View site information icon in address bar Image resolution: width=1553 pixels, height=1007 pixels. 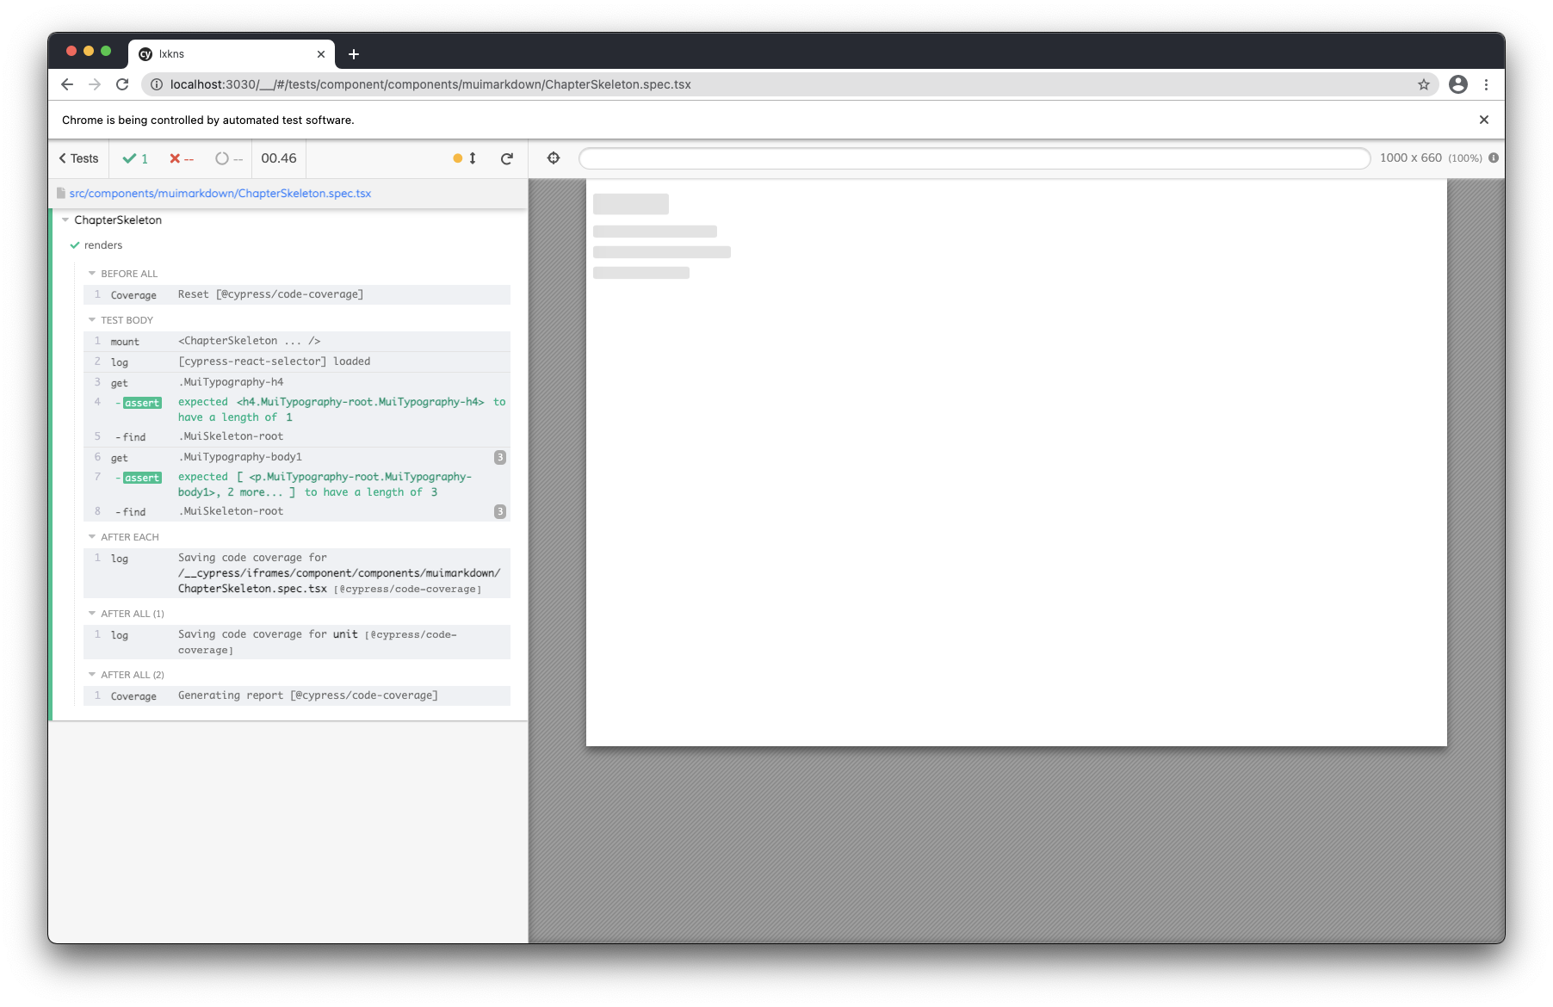coord(157,84)
